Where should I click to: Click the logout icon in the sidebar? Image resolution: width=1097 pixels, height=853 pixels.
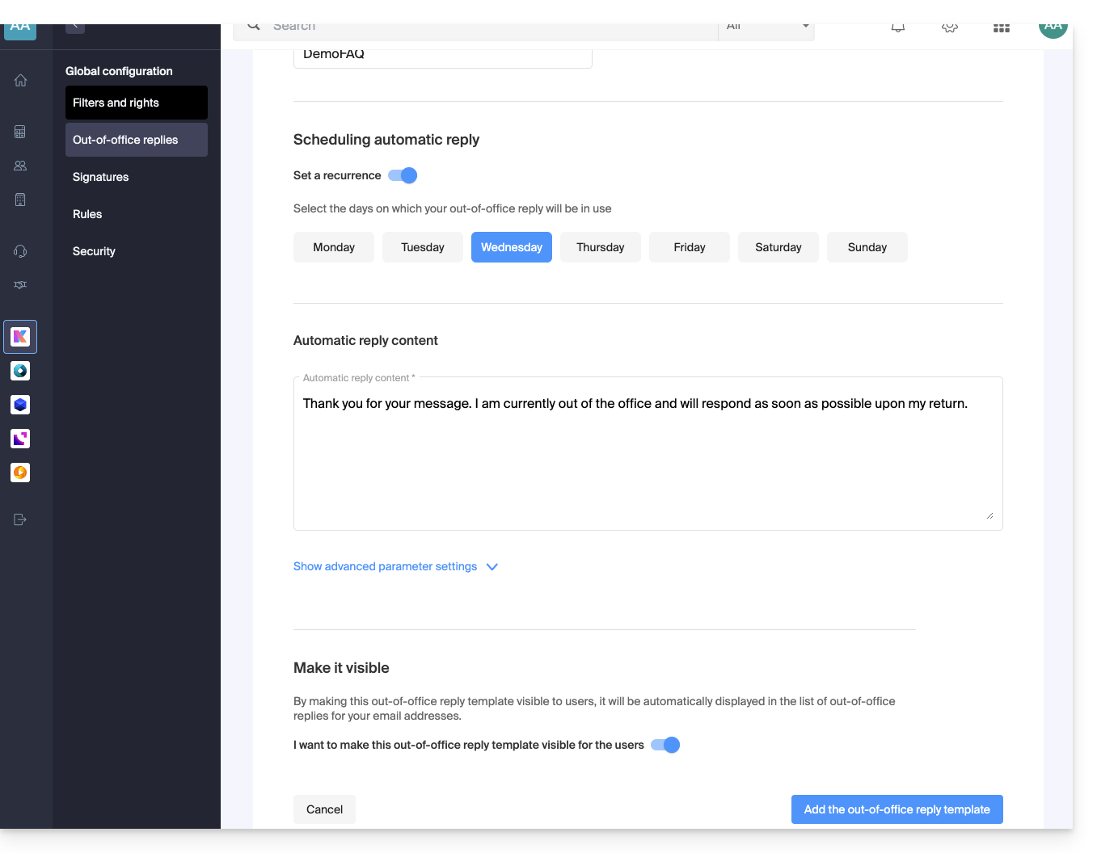click(20, 519)
